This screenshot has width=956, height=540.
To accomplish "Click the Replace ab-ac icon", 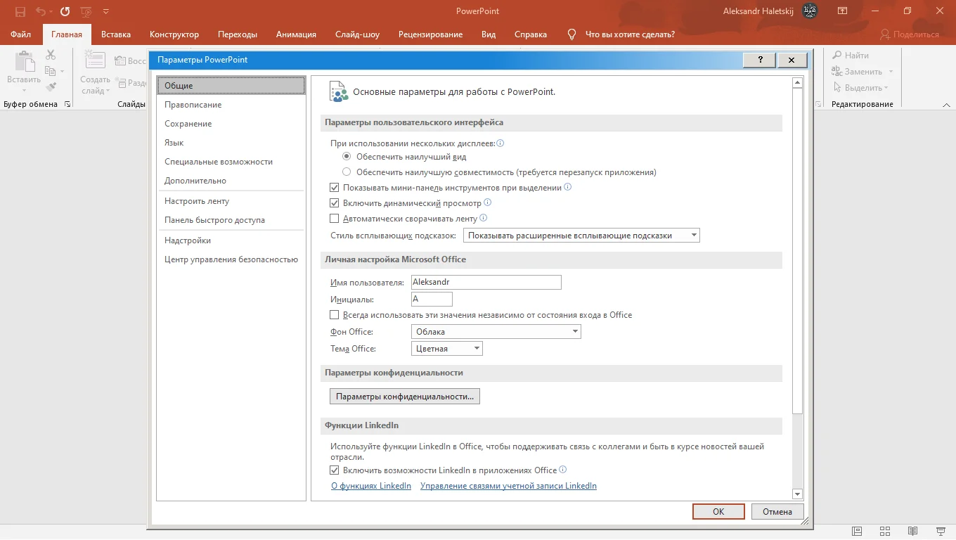I will point(836,71).
